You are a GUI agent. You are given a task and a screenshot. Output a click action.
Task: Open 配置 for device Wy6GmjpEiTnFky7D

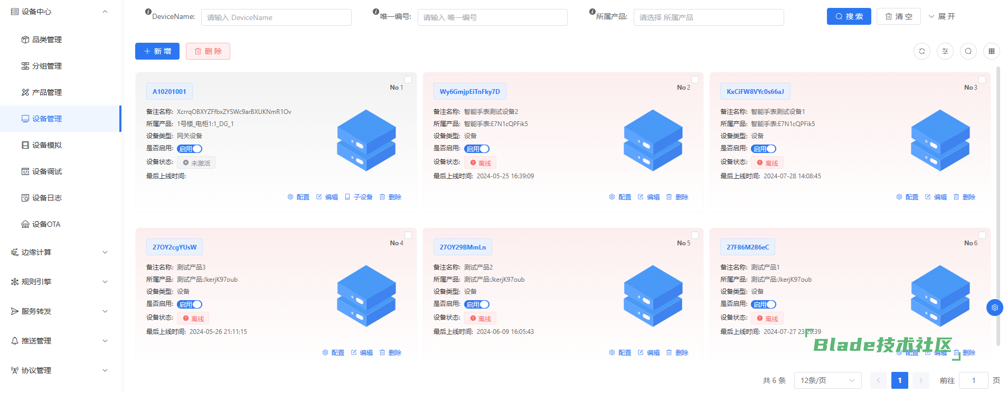[x=620, y=197]
